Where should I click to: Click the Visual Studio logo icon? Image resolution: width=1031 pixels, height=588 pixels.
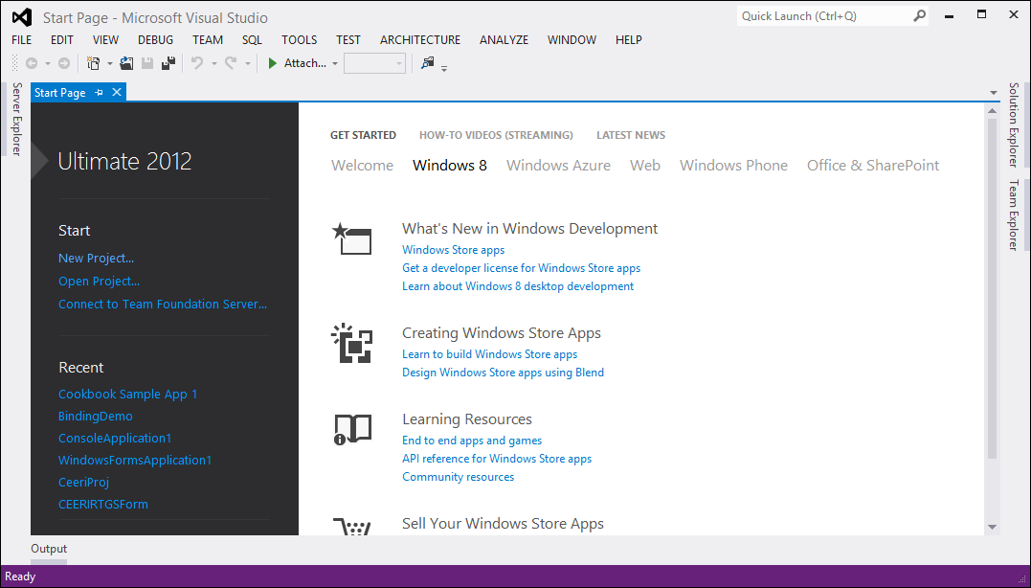[x=22, y=17]
